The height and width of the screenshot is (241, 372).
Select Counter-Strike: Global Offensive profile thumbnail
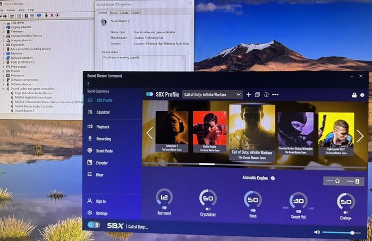[295, 133]
